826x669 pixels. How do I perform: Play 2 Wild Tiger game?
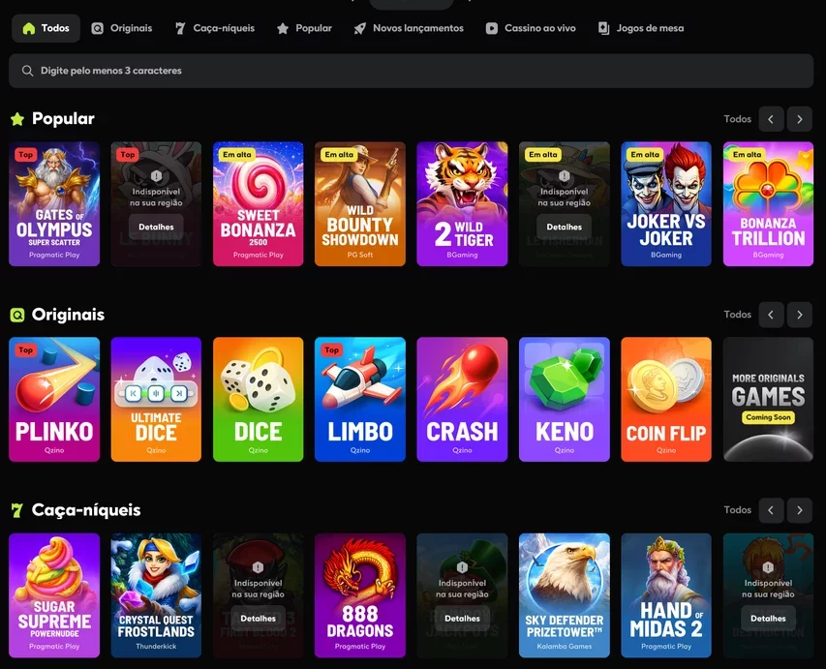click(x=462, y=204)
